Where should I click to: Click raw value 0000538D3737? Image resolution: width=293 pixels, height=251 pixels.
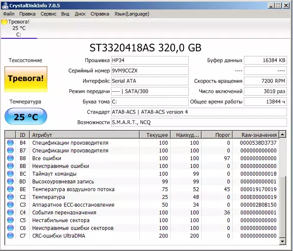(258, 143)
